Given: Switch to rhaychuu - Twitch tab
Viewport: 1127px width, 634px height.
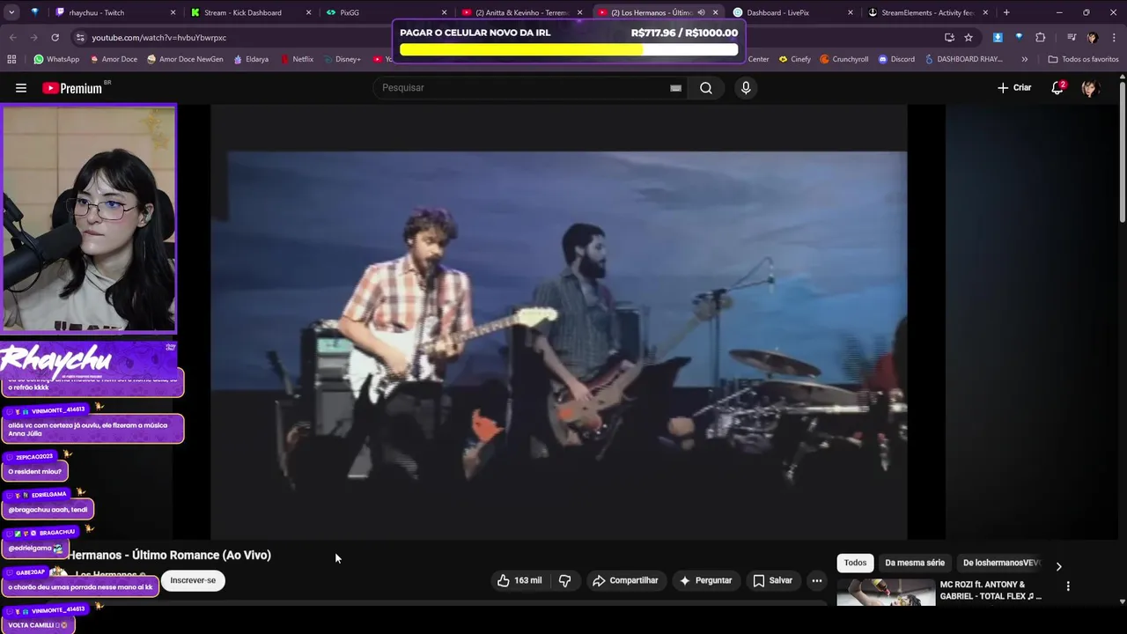Looking at the screenshot, I should point(114,12).
